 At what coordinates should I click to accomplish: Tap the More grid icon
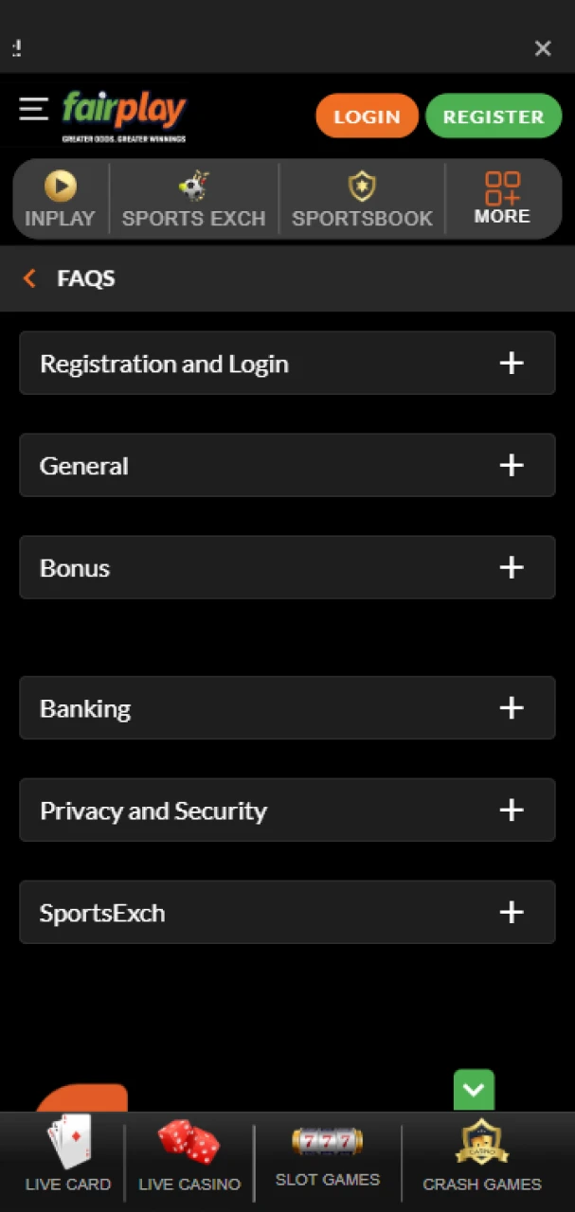pos(502,187)
